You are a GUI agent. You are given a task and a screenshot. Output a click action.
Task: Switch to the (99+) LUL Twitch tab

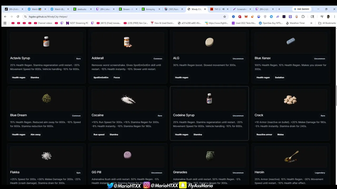click(264, 9)
